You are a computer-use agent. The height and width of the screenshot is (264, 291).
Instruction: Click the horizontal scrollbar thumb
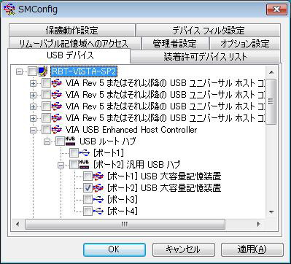[x=125, y=224]
